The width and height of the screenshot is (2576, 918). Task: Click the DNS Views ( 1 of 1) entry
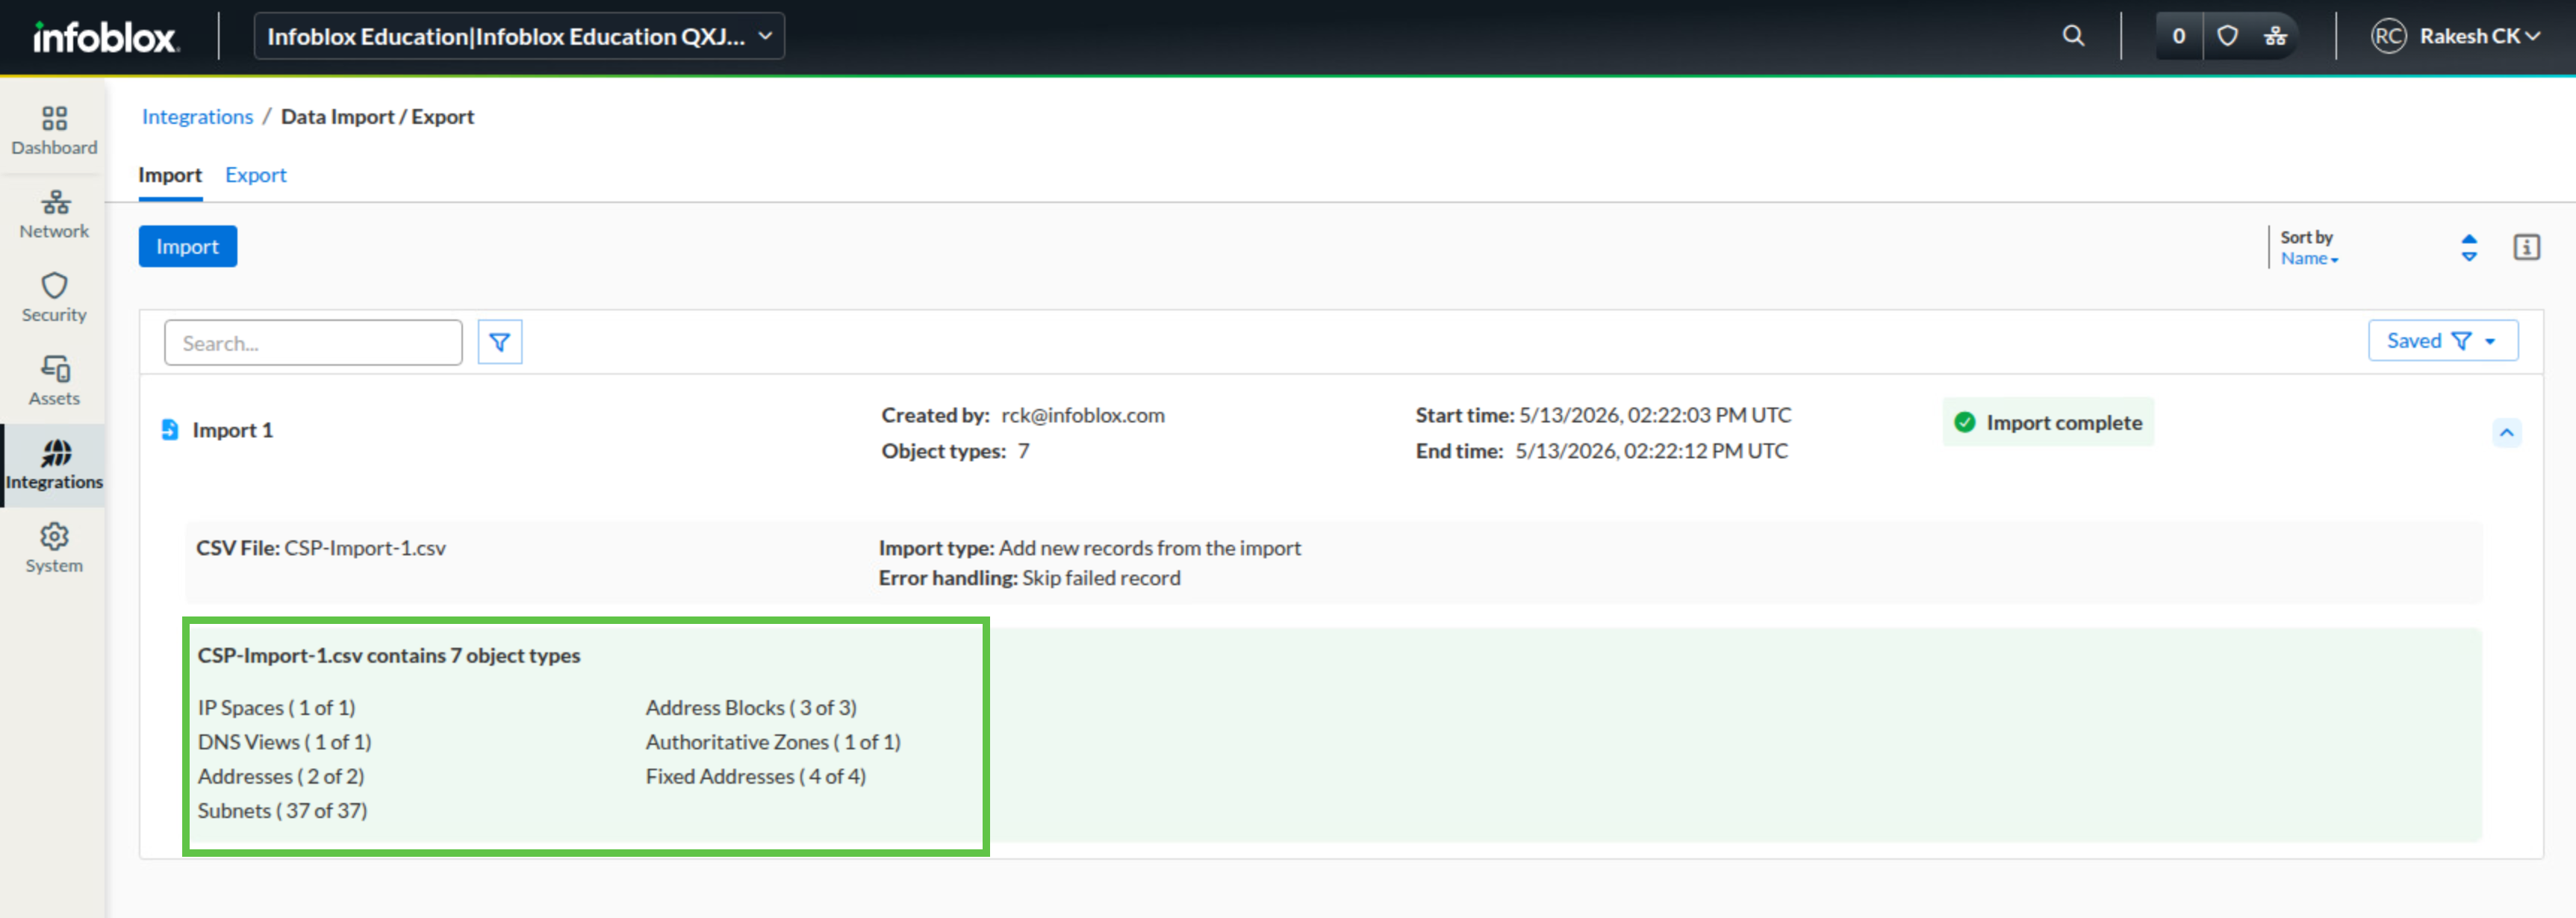[285, 742]
